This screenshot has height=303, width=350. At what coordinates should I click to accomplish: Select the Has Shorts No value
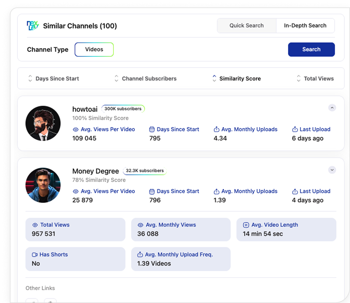point(36,263)
